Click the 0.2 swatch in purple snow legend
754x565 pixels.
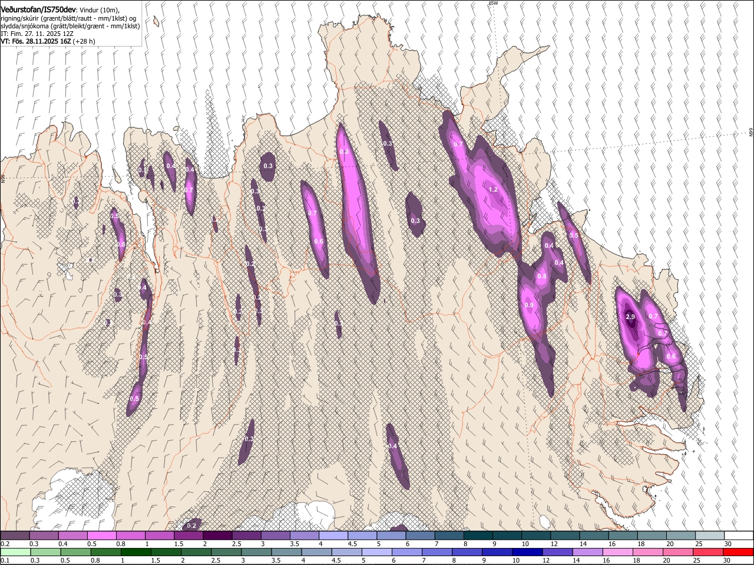(15, 536)
